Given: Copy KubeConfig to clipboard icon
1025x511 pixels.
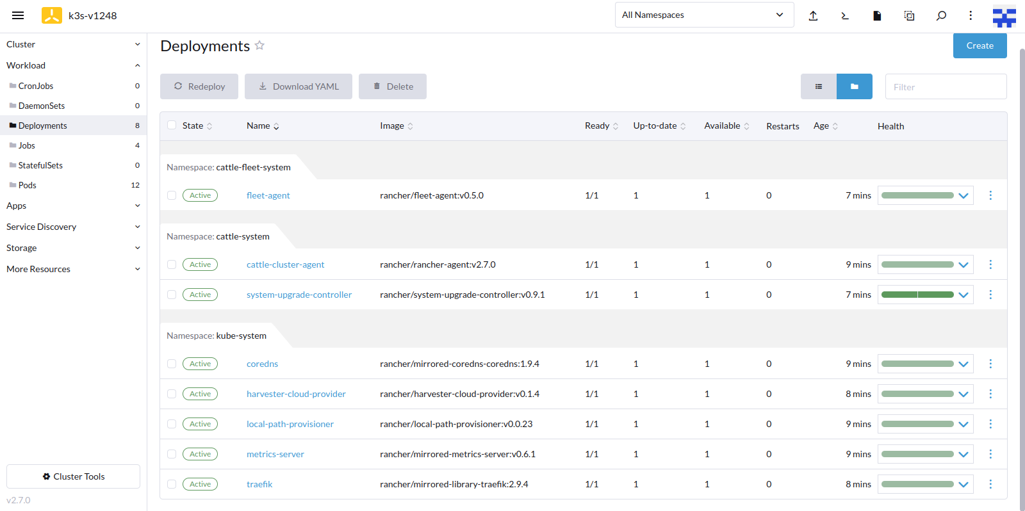Looking at the screenshot, I should point(909,15).
